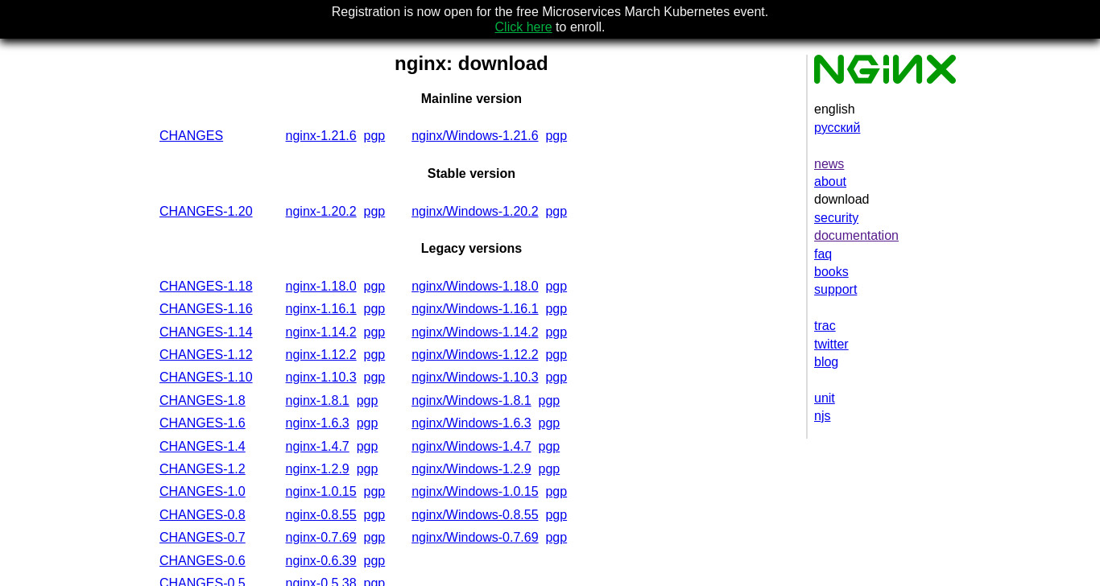The height and width of the screenshot is (586, 1100).
Task: Open CHANGES-1.10 link
Action: (x=206, y=378)
